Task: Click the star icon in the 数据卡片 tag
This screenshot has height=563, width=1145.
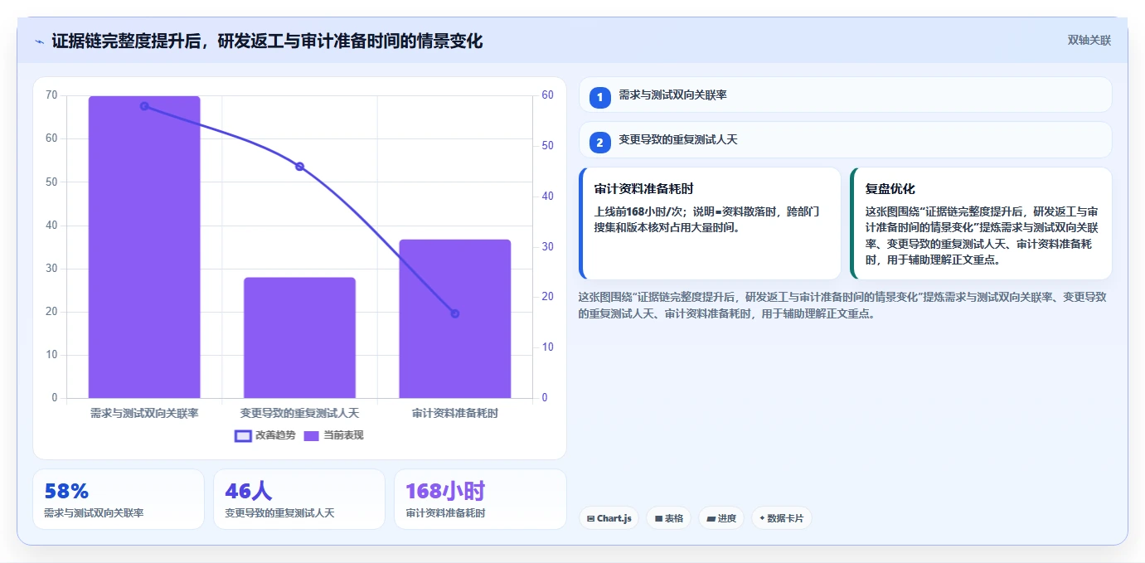Action: tap(762, 518)
